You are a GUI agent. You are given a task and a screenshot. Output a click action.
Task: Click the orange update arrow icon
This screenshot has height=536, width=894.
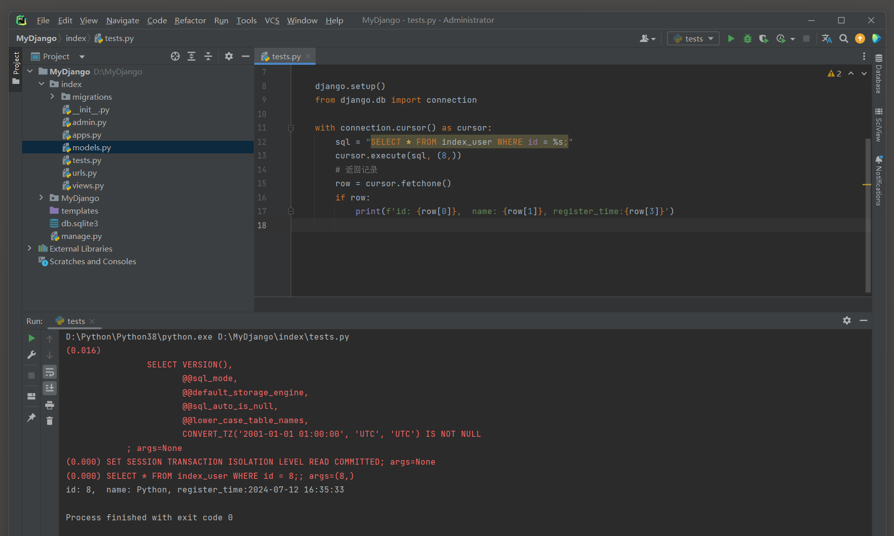click(860, 38)
